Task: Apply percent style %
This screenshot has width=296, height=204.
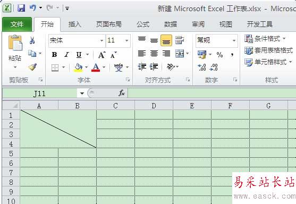Action: click(x=219, y=55)
